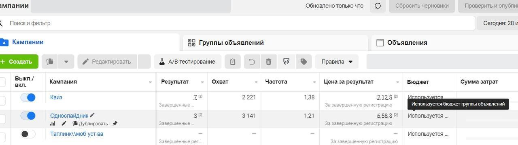This screenshot has height=145, width=518.
Task: Expand the Правила dropdown
Action: pos(337,62)
